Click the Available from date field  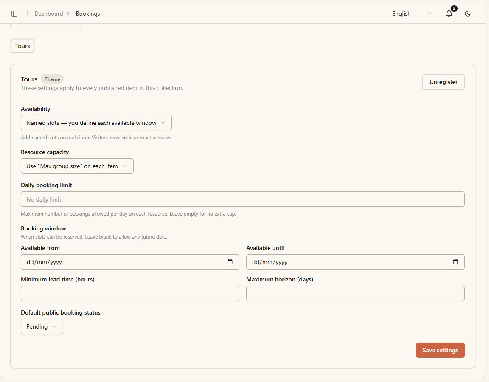130,262
